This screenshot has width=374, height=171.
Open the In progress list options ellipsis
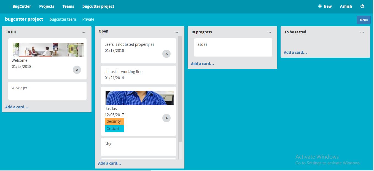pyautogui.click(x=269, y=32)
